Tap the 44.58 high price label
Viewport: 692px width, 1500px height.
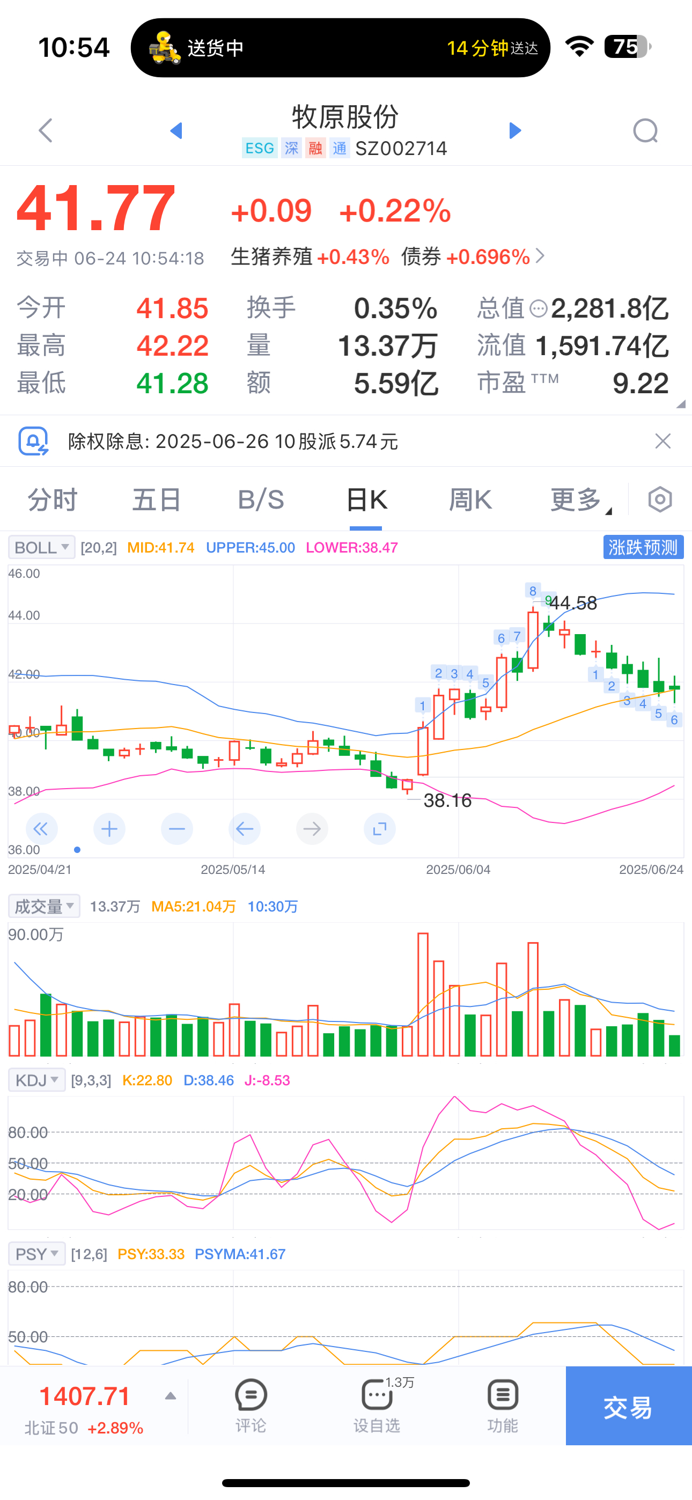pyautogui.click(x=573, y=602)
